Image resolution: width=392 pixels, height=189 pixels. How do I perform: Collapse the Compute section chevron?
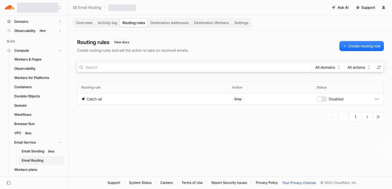click(60, 51)
